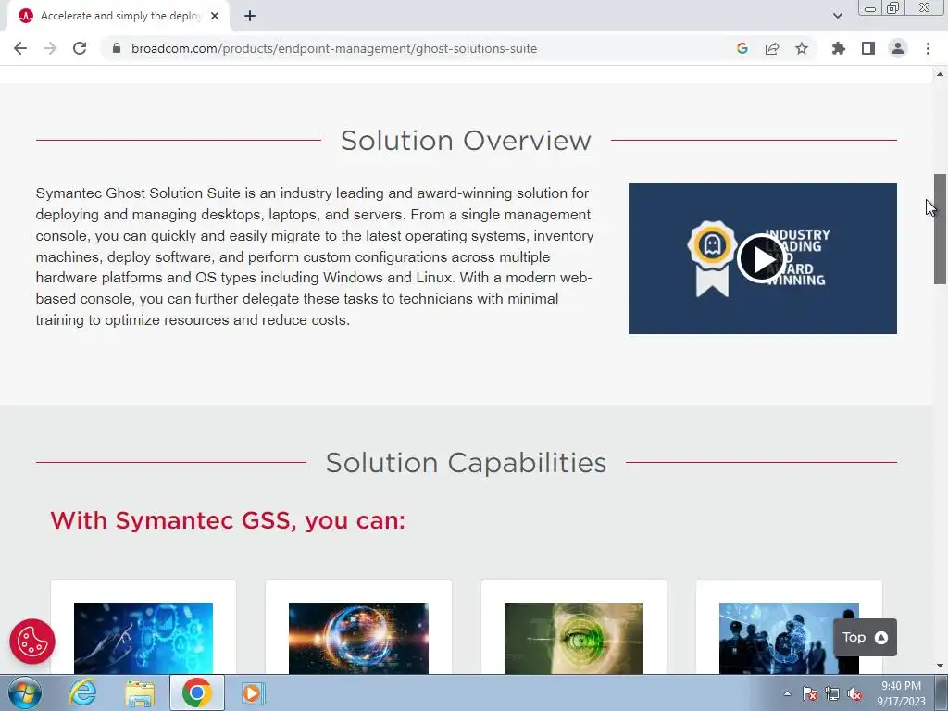This screenshot has width=948, height=711.
Task: Click the Symantec Ghost Solution Suite paragraph
Action: [x=315, y=256]
